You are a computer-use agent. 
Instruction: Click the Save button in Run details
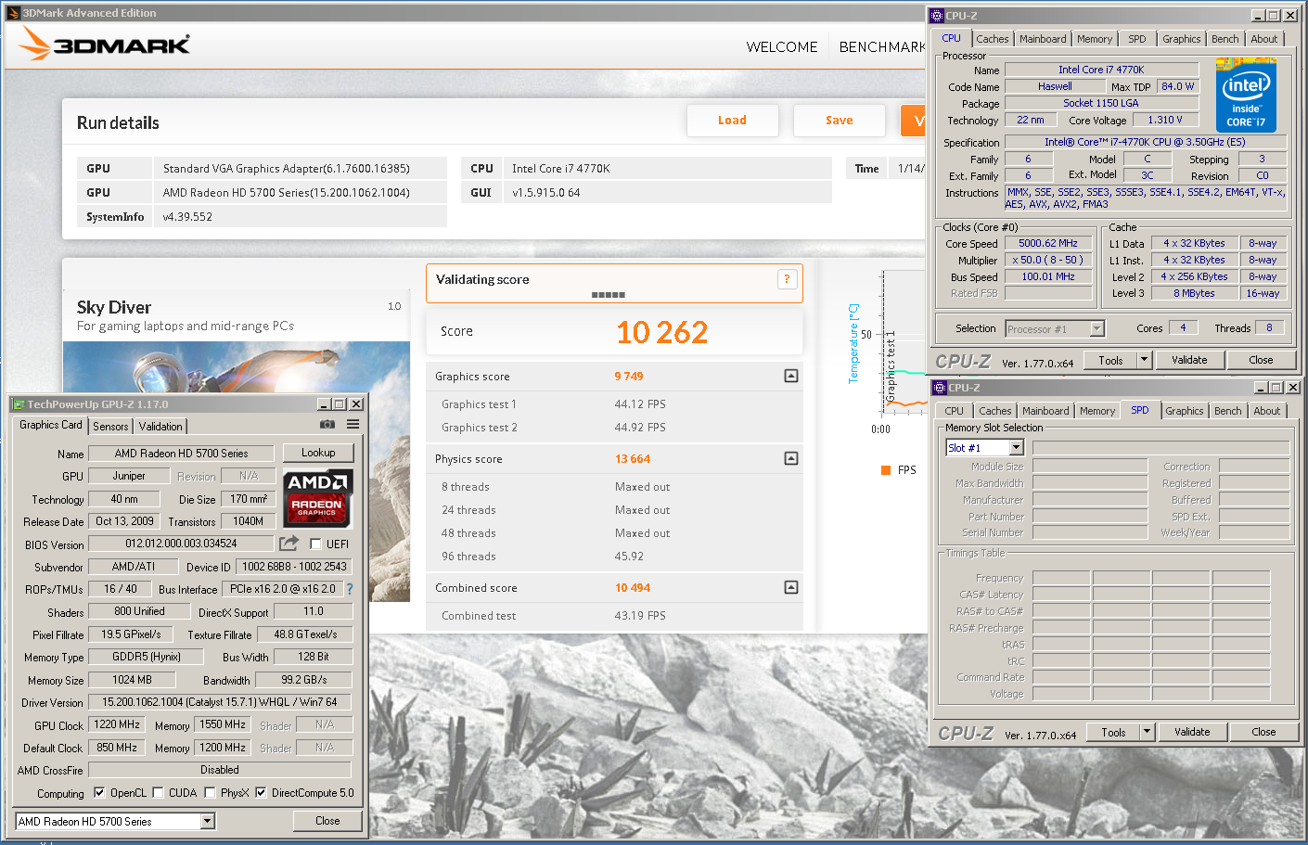pos(840,121)
